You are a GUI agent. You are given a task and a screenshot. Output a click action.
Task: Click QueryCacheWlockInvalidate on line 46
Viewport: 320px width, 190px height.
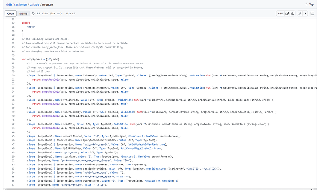[x=100, y=140]
